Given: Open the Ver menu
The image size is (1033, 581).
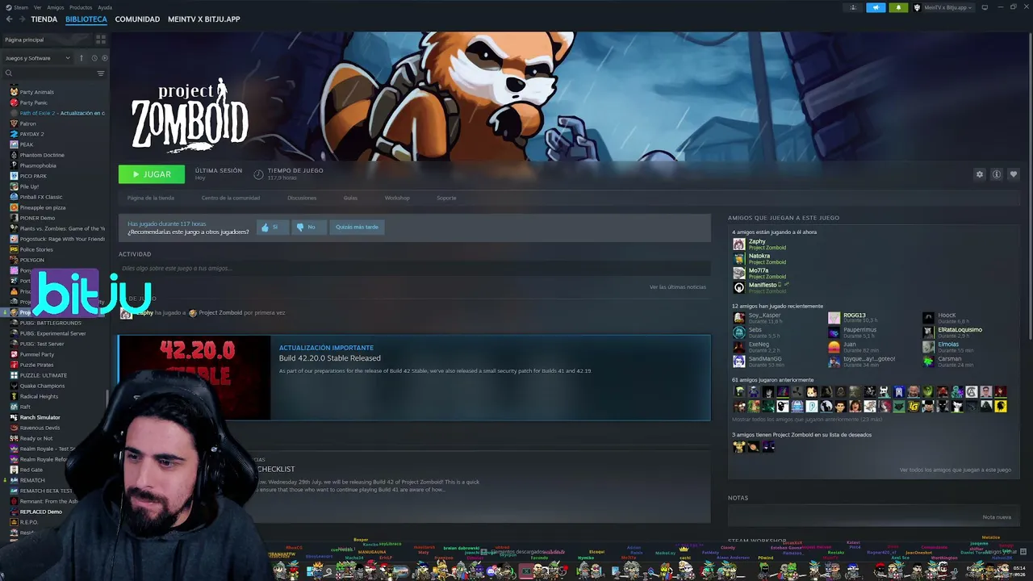Looking at the screenshot, I should coord(38,7).
